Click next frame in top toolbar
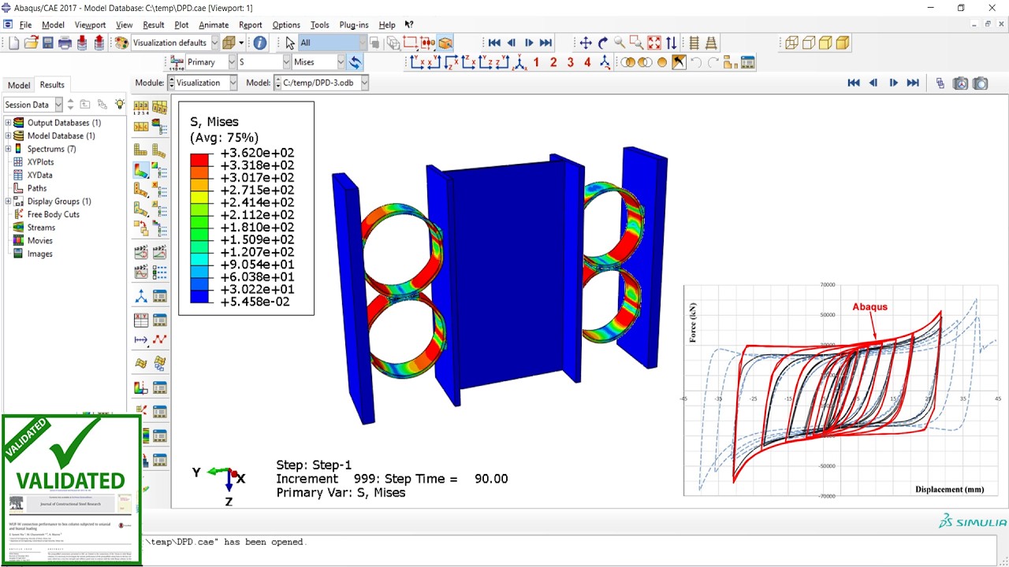This screenshot has height=567, width=1009. (529, 43)
